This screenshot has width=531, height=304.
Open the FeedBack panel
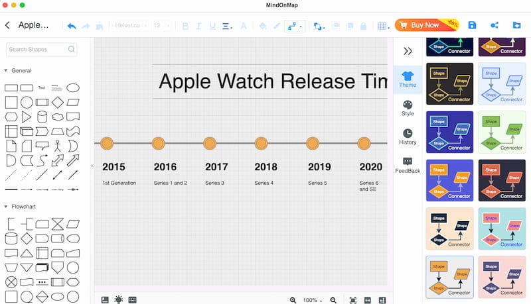coord(408,166)
